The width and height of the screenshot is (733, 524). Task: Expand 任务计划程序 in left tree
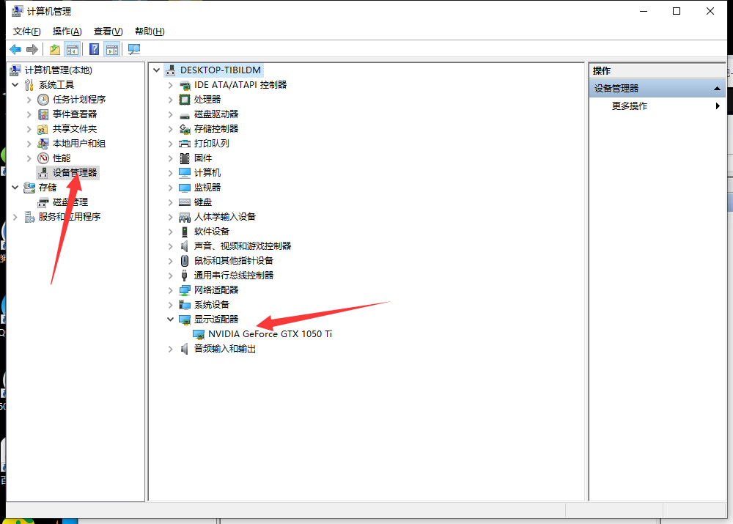(29, 99)
